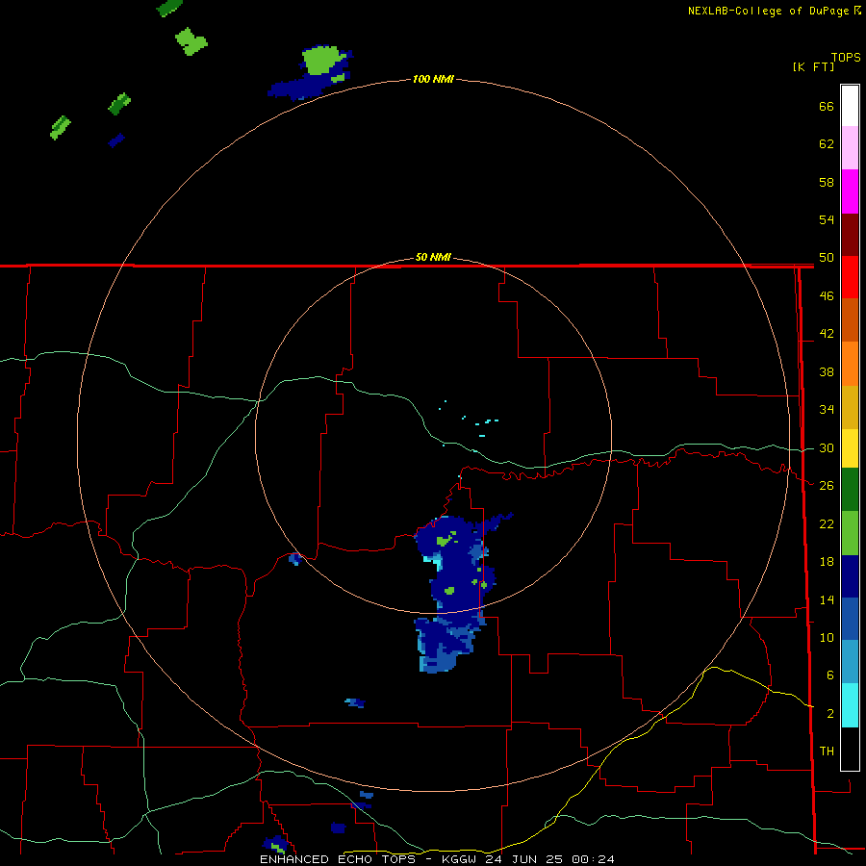Click the navy blue legend swatch

(850, 576)
